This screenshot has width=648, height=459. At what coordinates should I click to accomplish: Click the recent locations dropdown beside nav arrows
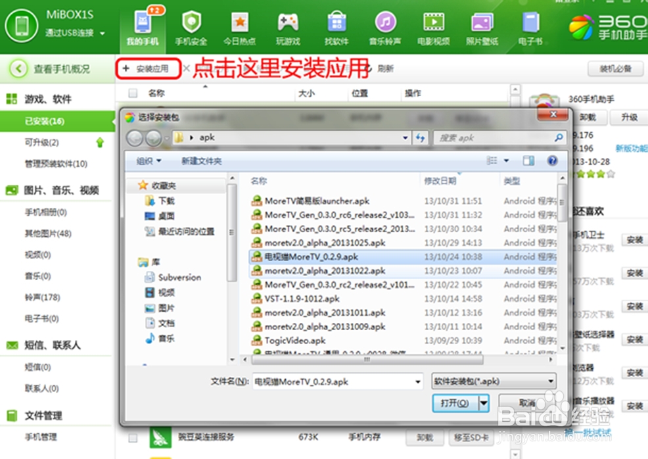click(x=166, y=139)
